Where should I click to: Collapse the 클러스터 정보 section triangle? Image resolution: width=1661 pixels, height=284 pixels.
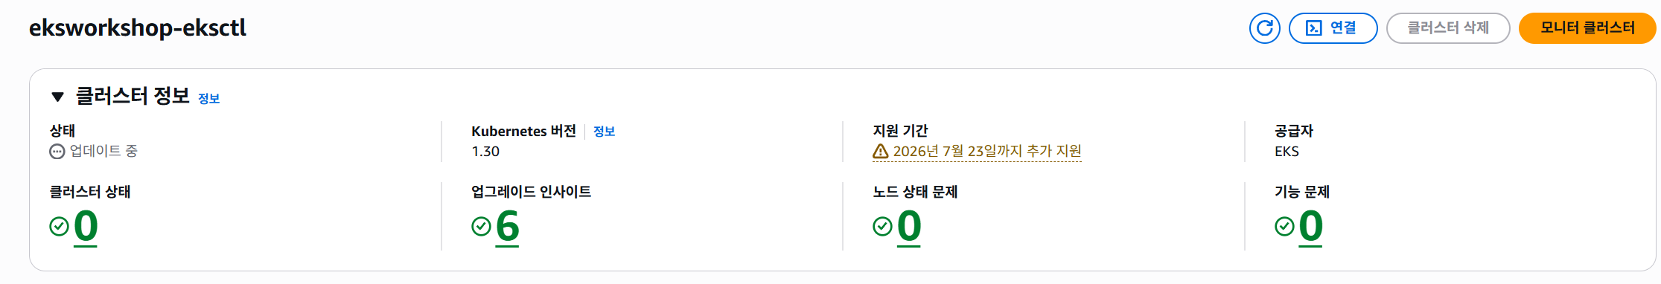pos(57,97)
